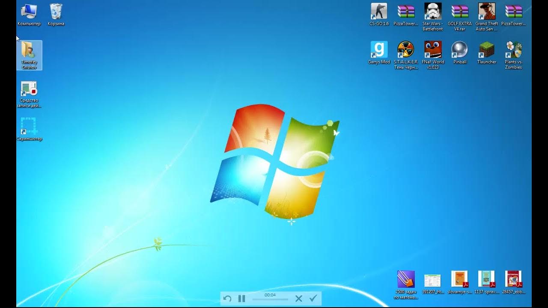Viewport: 548px width, 308px height.
Task: Launch the Скриншотер shortcut
Action: 29,129
